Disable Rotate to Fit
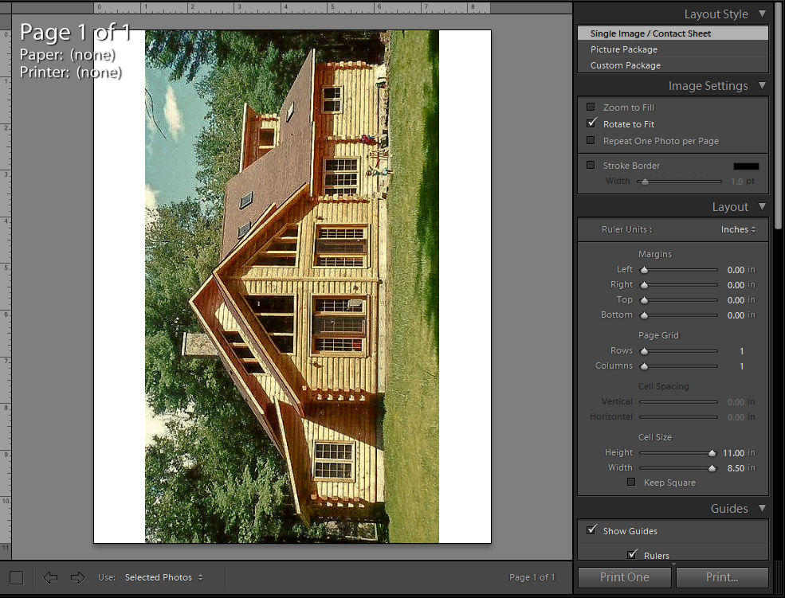The image size is (785, 598). [x=591, y=123]
